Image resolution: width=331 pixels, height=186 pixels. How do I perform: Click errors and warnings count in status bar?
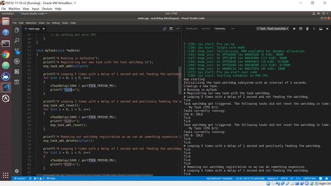[x=39, y=178]
